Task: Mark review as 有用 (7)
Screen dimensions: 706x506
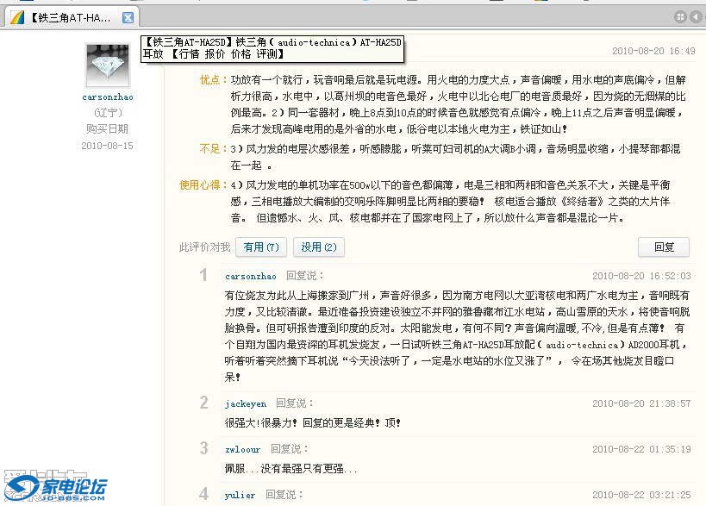Action: [x=261, y=247]
